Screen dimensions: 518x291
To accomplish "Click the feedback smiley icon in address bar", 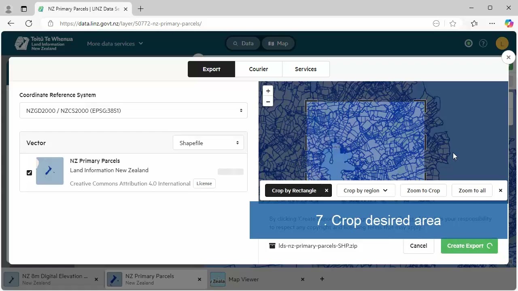I will (x=436, y=23).
